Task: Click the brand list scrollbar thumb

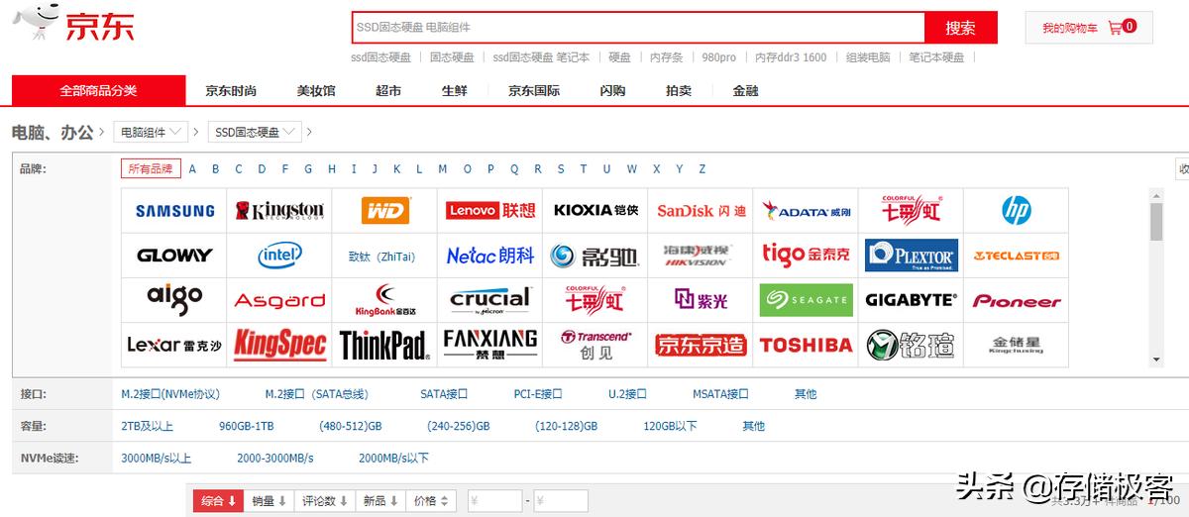Action: (1156, 222)
